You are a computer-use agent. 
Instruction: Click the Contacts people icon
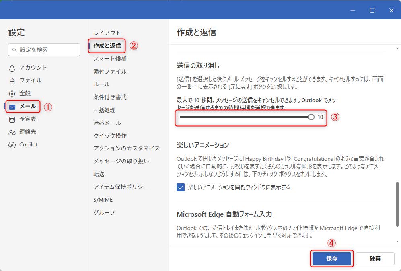tap(12, 132)
